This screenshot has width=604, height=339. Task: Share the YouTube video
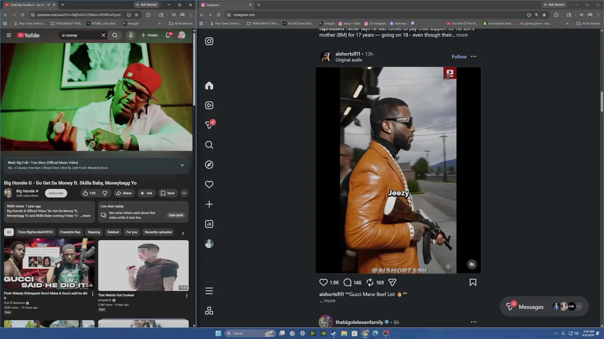point(124,193)
